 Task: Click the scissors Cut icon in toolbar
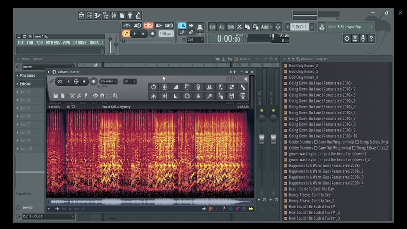pyautogui.click(x=239, y=27)
